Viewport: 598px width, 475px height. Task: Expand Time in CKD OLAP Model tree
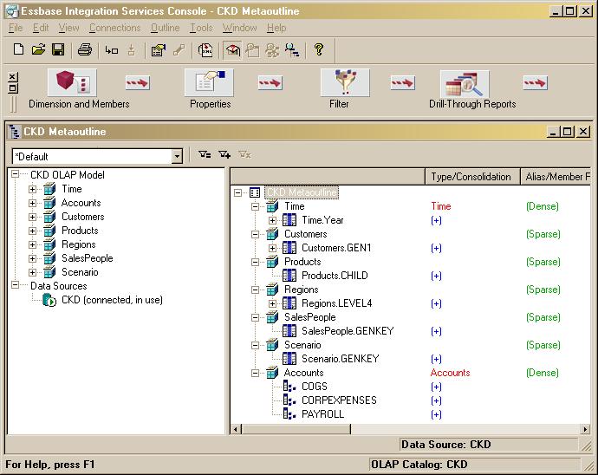coord(32,189)
